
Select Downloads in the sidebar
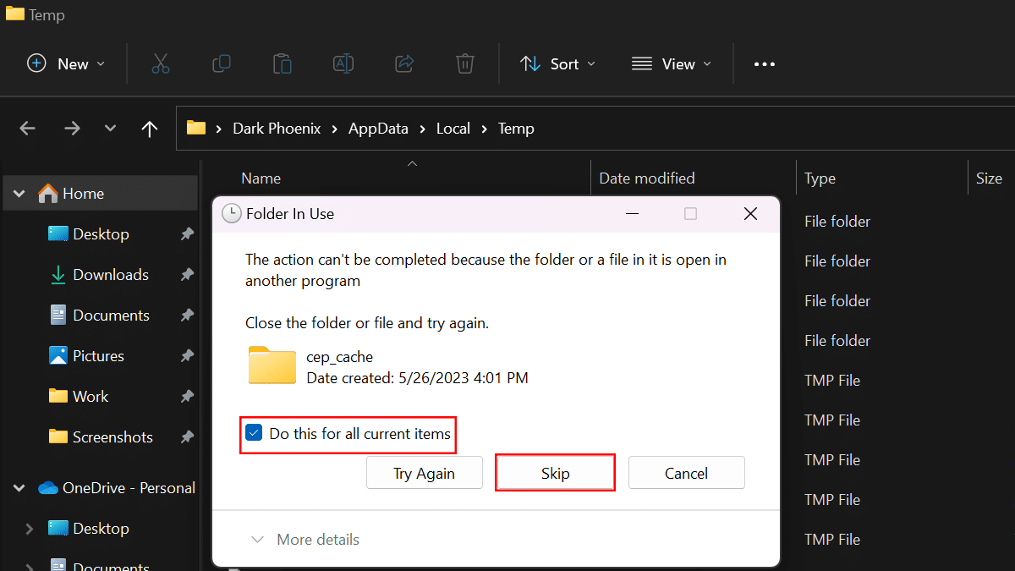coord(110,275)
